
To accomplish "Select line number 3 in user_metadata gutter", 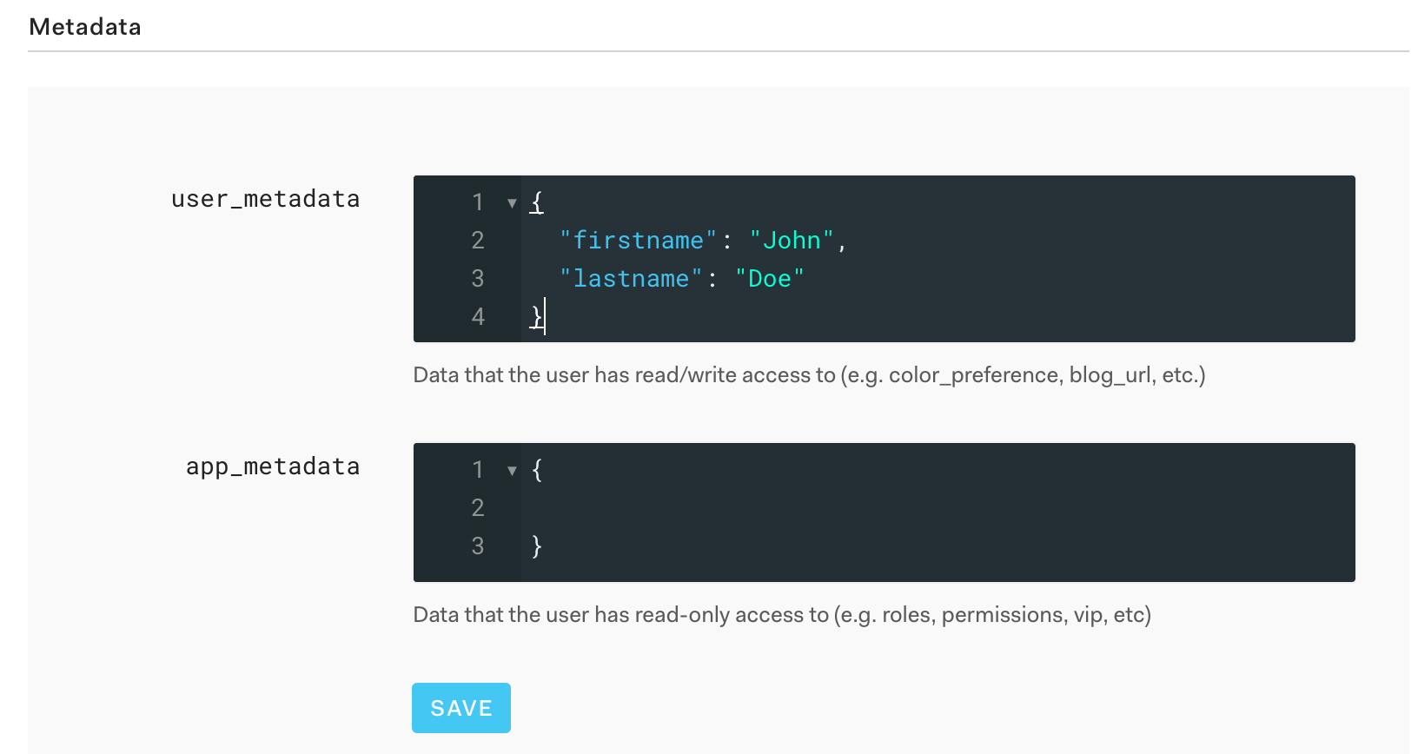I will click(x=477, y=279).
